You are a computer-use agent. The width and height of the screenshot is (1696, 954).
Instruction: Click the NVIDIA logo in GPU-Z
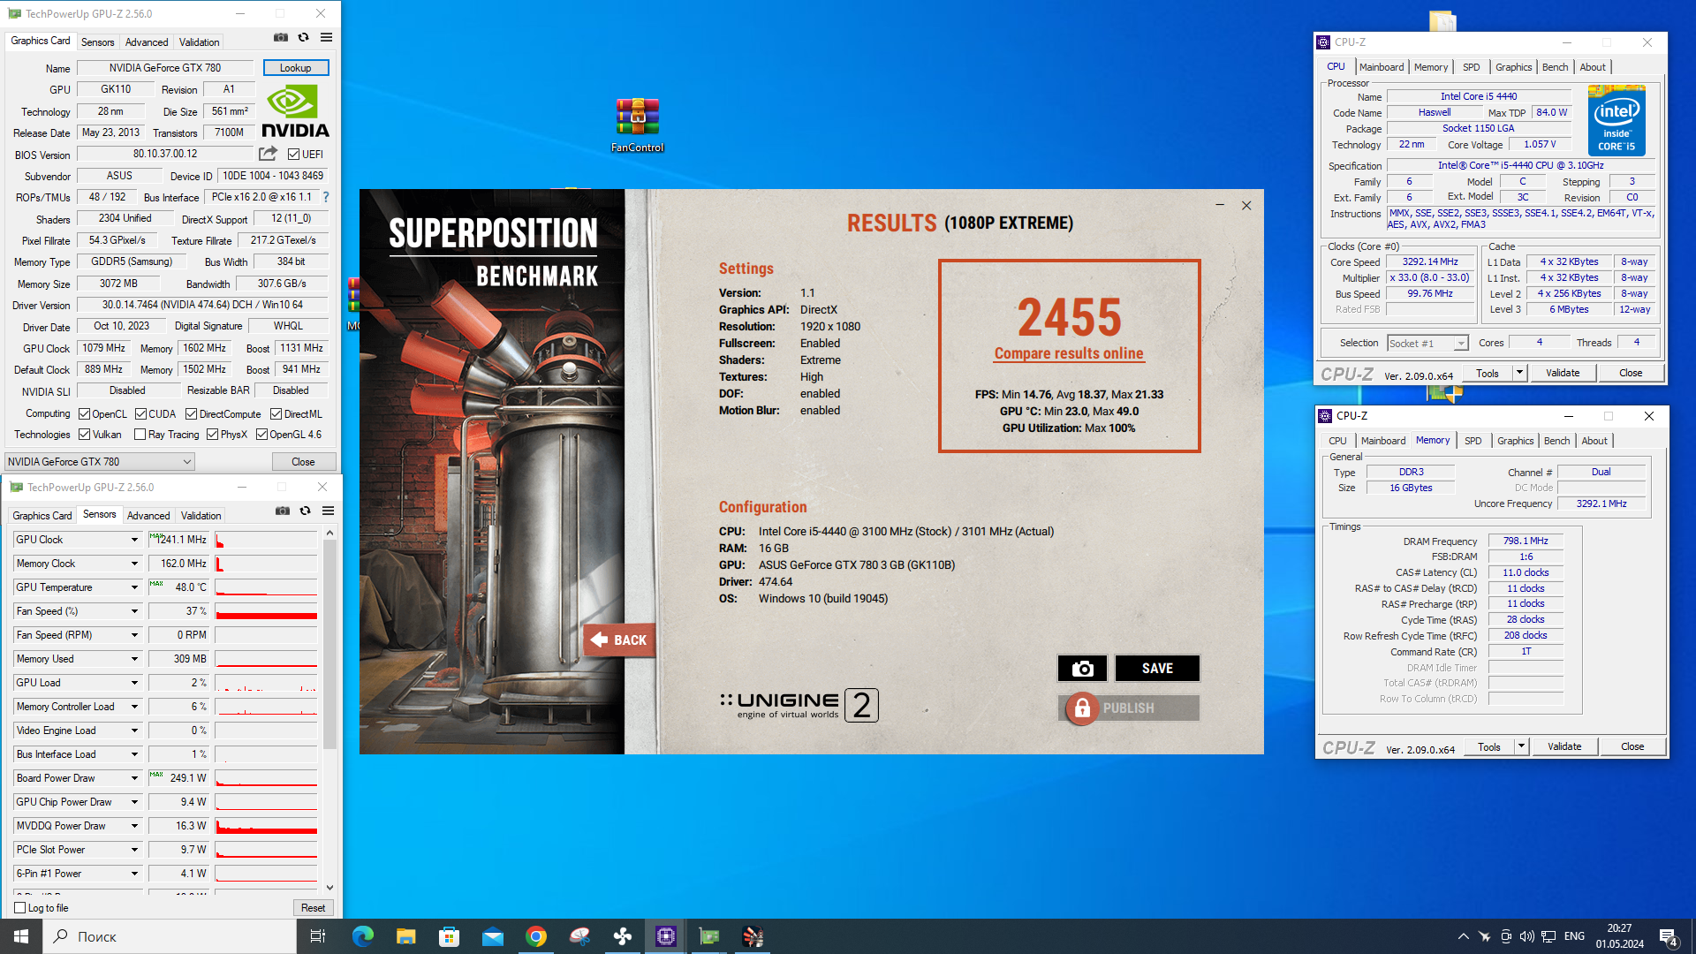(295, 111)
